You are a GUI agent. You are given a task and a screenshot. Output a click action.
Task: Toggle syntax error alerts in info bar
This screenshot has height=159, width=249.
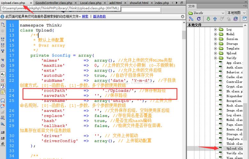(3, 92)
